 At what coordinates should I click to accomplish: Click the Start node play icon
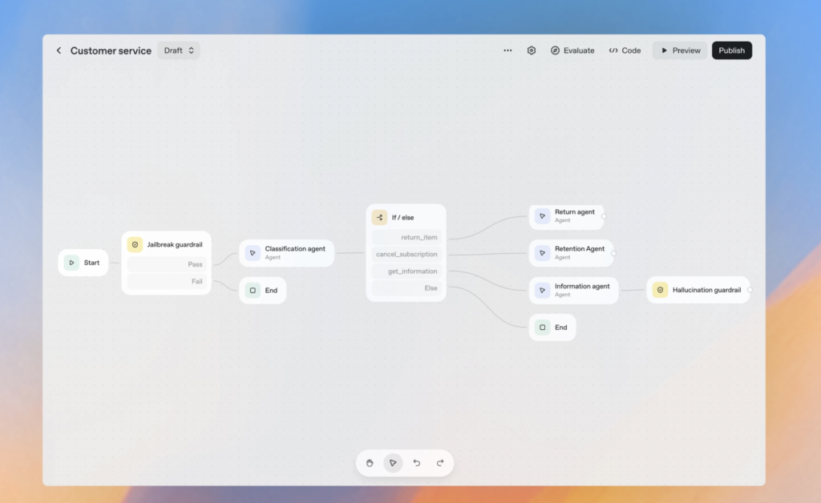[71, 263]
